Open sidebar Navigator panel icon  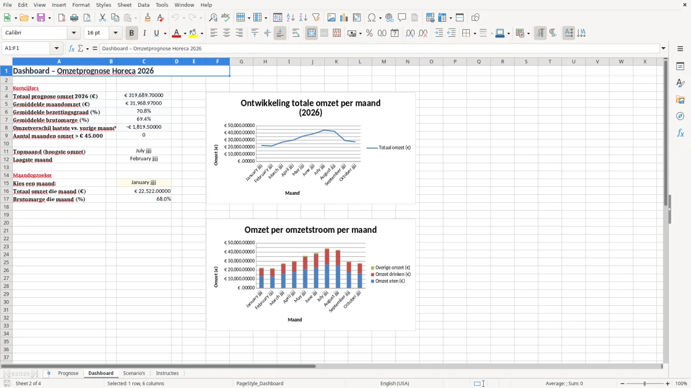[680, 116]
